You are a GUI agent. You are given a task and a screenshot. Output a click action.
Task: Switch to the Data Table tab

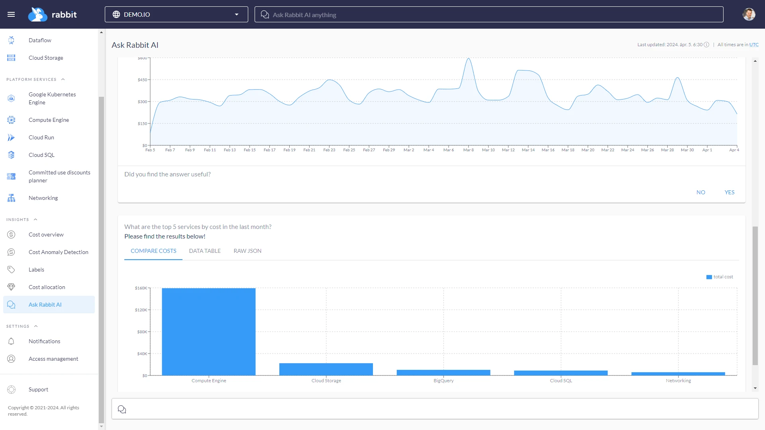[x=205, y=251]
